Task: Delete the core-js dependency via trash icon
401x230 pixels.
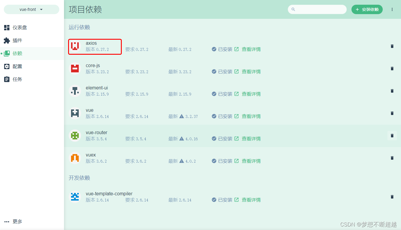Action: click(392, 69)
